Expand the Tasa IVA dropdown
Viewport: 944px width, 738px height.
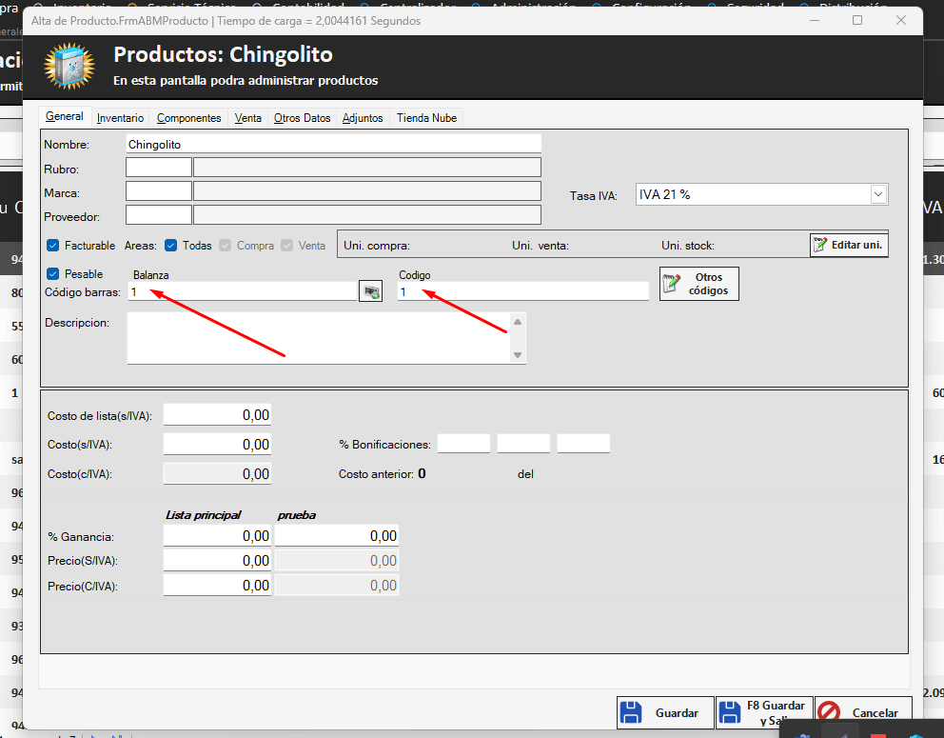pos(877,194)
